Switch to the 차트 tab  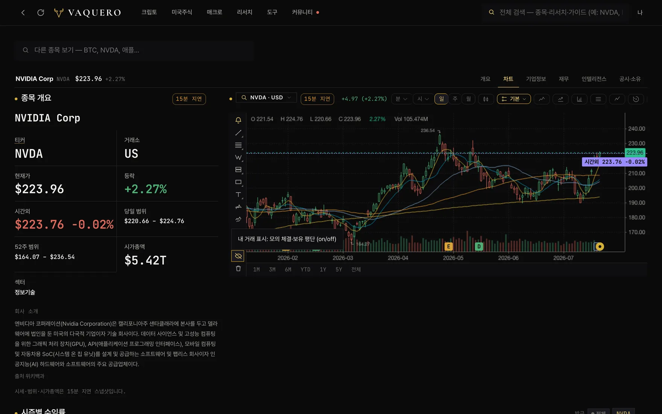[508, 79]
